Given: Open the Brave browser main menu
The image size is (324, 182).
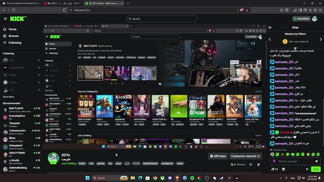Looking at the screenshot, I should [320, 10].
